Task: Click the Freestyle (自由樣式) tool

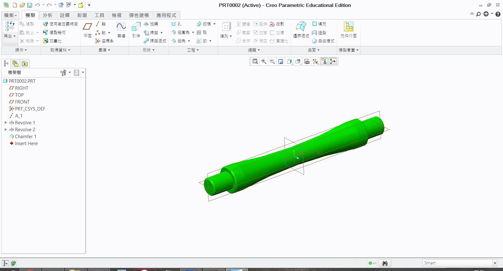Action: (323, 41)
